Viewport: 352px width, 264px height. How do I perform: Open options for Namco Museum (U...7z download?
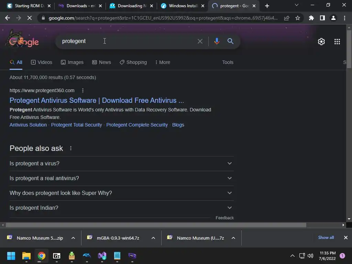(x=233, y=238)
